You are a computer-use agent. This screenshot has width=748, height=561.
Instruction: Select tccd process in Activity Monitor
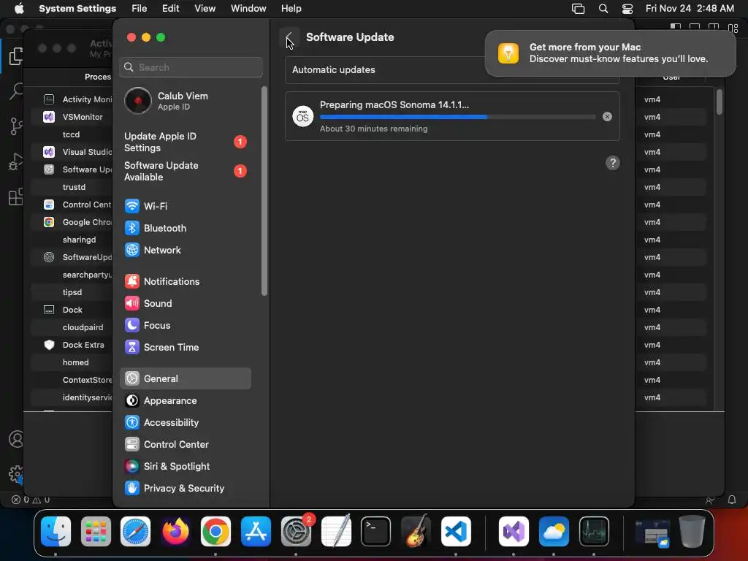click(x=72, y=134)
